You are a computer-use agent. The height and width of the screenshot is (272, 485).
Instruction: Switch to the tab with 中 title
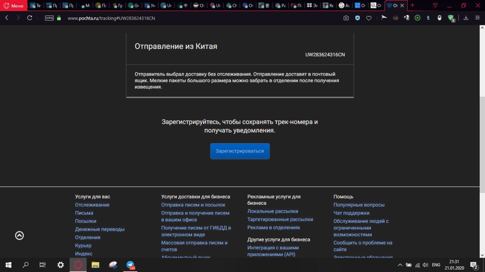click(x=183, y=6)
